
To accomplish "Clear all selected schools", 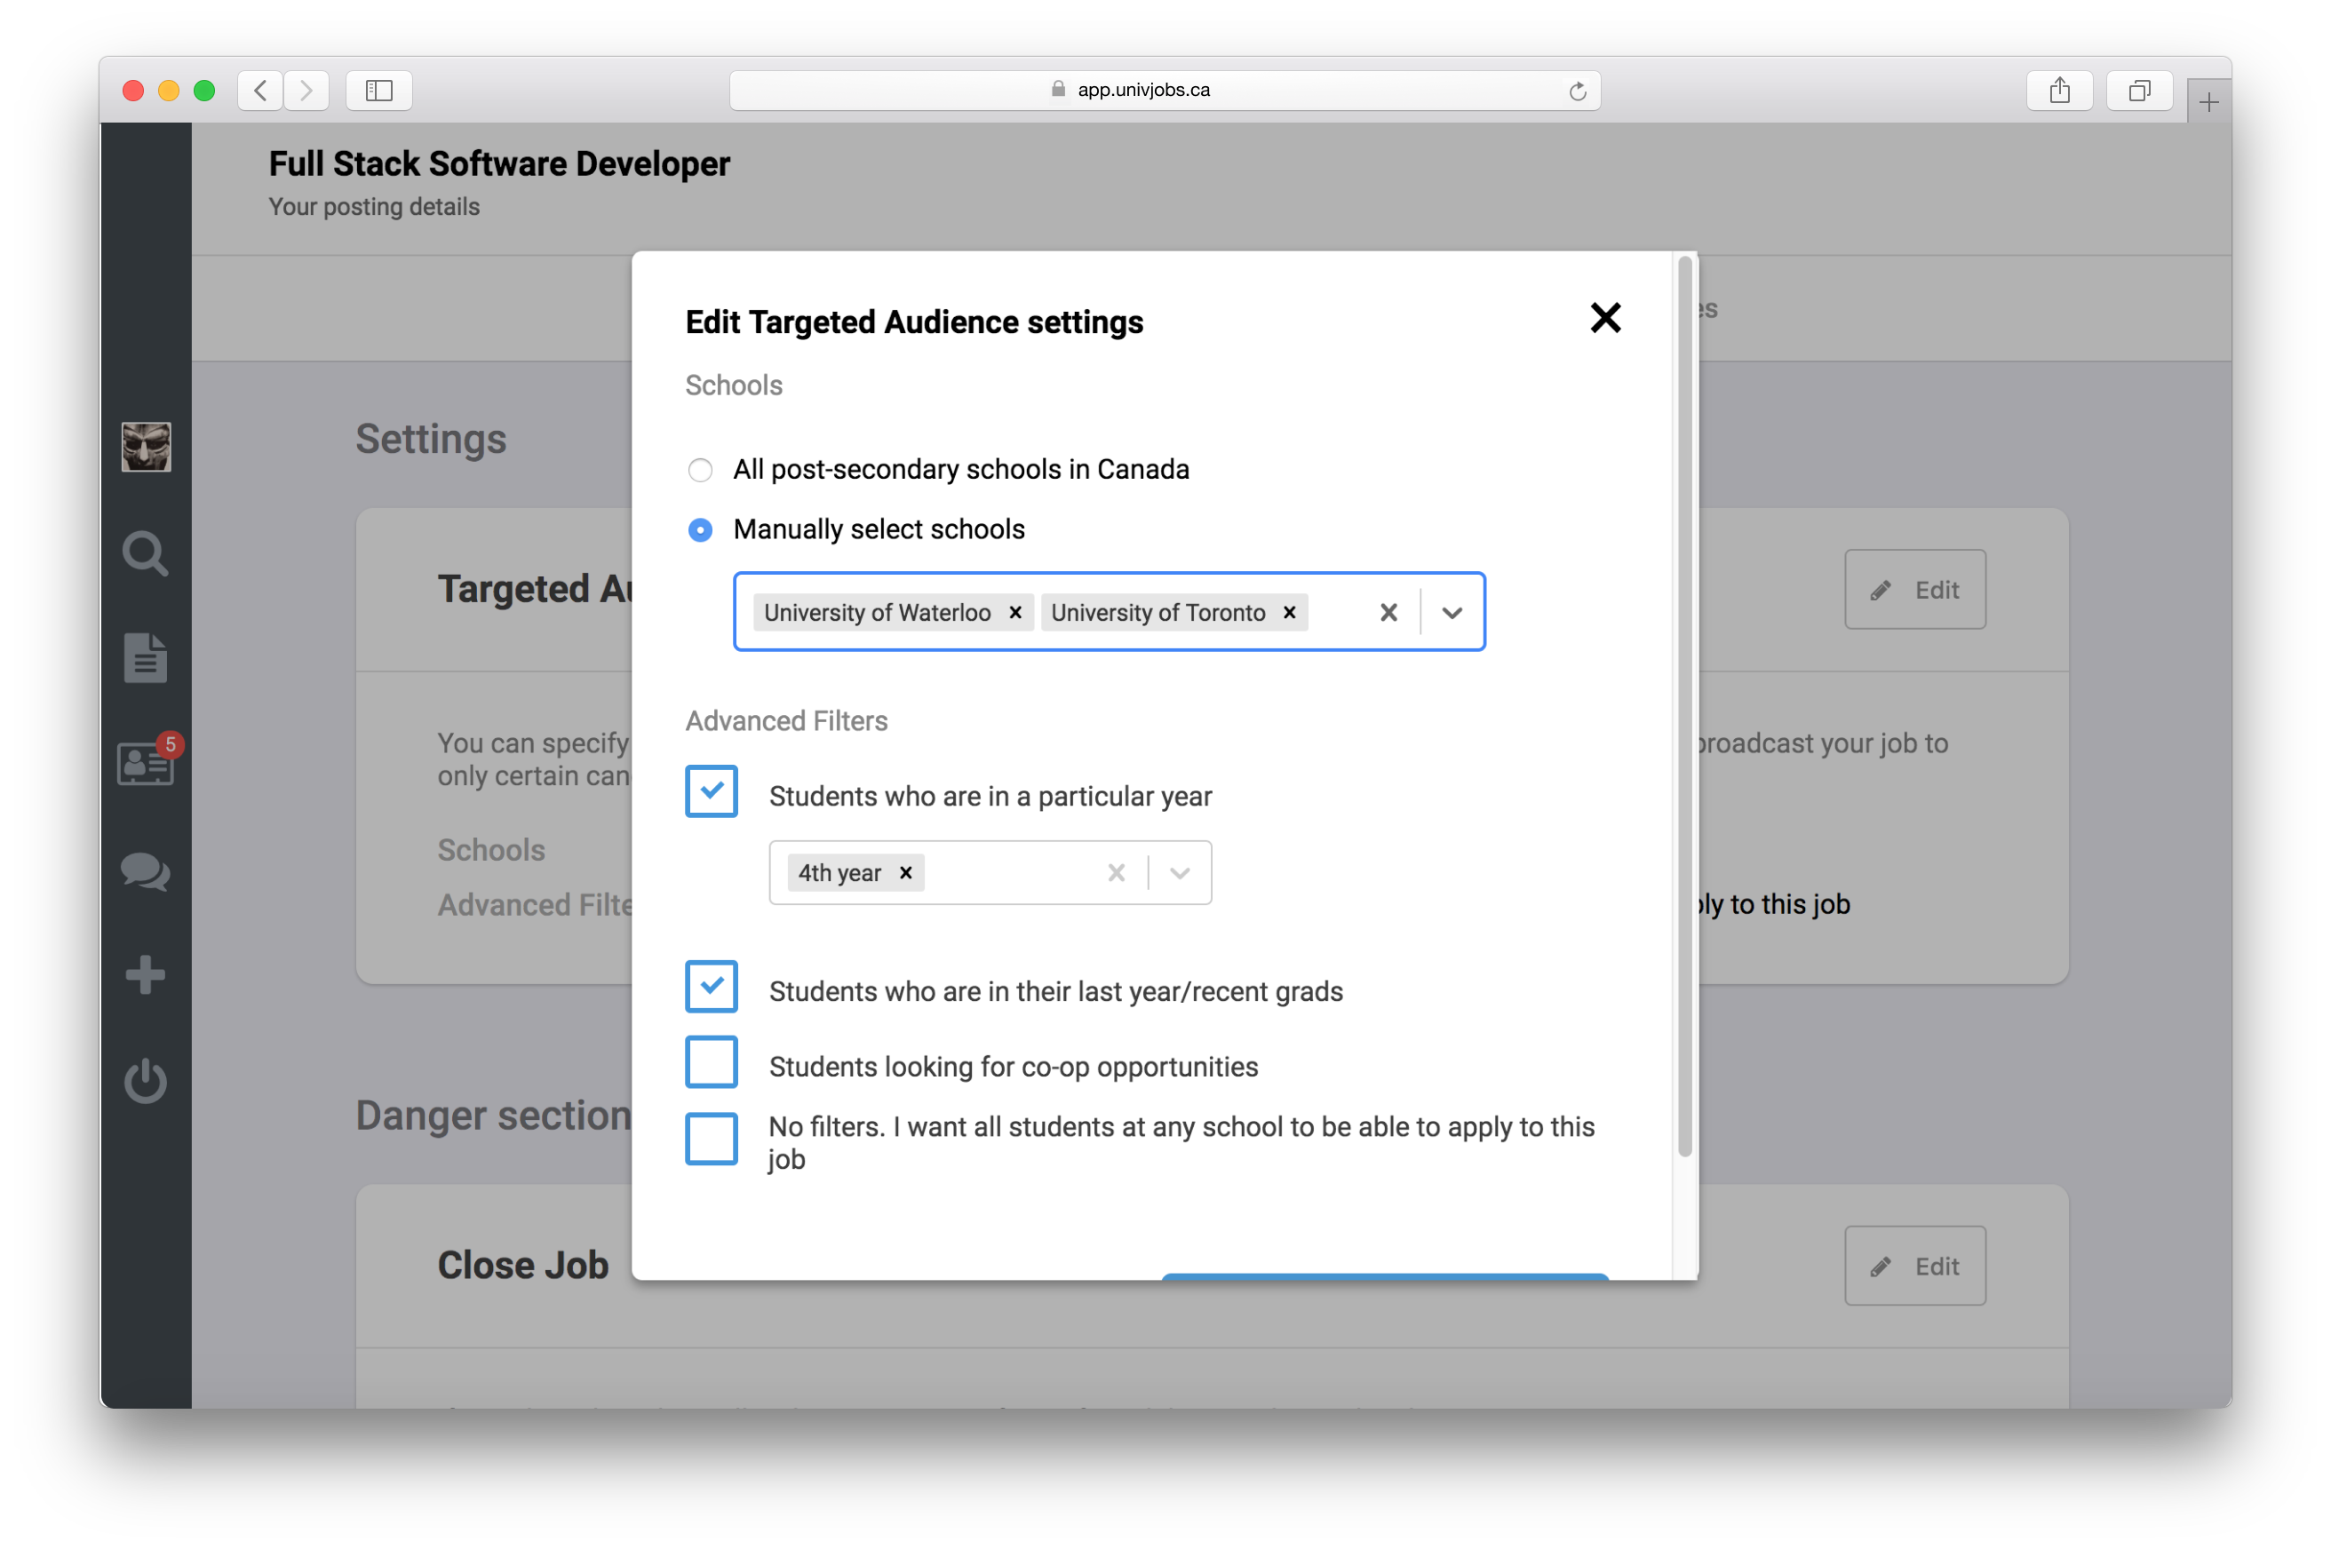I will 1388,613.
